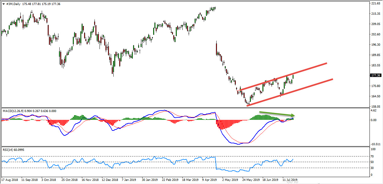Click the 12 Dec 2018 date label
The height and width of the screenshot is (184, 383).
[110, 180]
